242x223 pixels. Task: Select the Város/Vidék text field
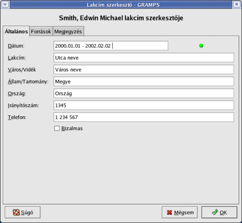[144, 69]
